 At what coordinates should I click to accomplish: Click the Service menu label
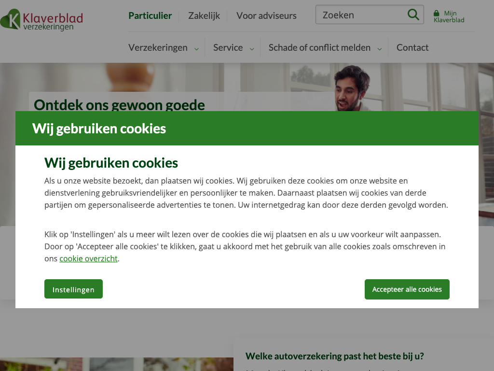click(228, 48)
